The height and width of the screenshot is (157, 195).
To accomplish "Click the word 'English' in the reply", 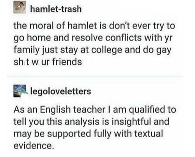I will (55, 110).
